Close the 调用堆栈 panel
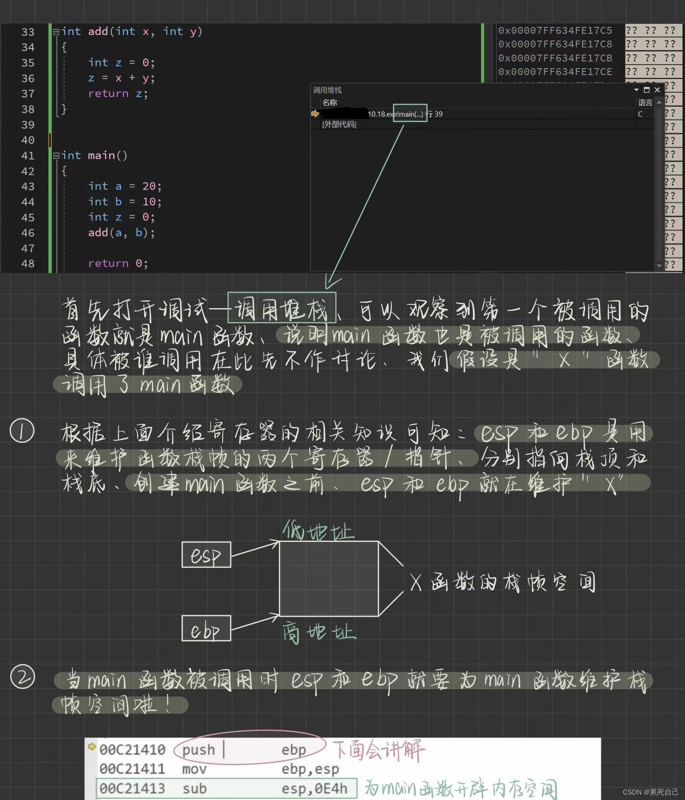 point(657,90)
